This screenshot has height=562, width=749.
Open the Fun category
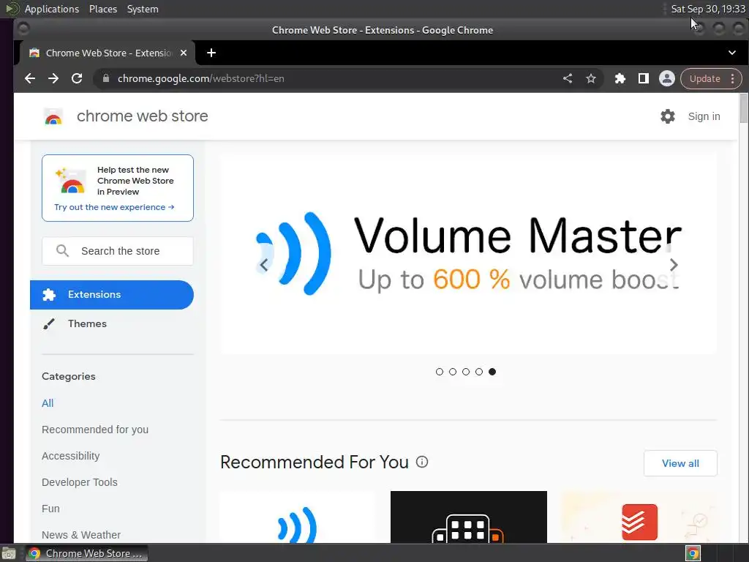(50, 508)
